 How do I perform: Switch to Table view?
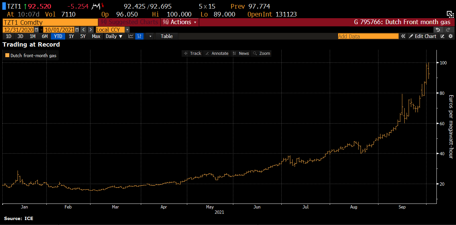click(x=167, y=36)
